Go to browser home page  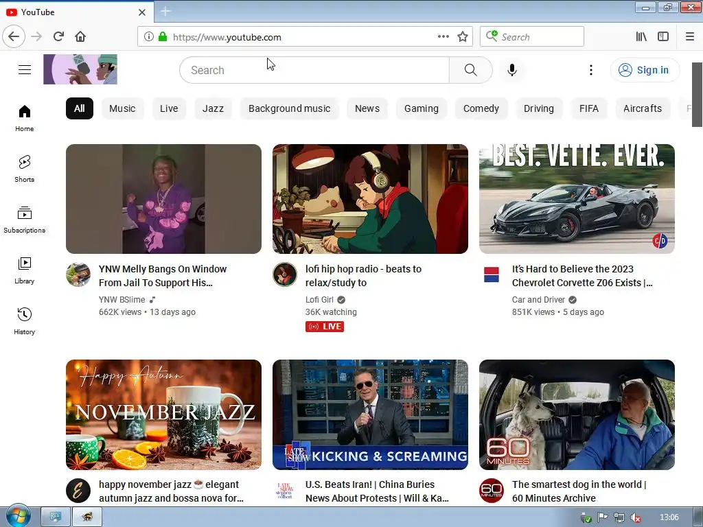pos(80,37)
